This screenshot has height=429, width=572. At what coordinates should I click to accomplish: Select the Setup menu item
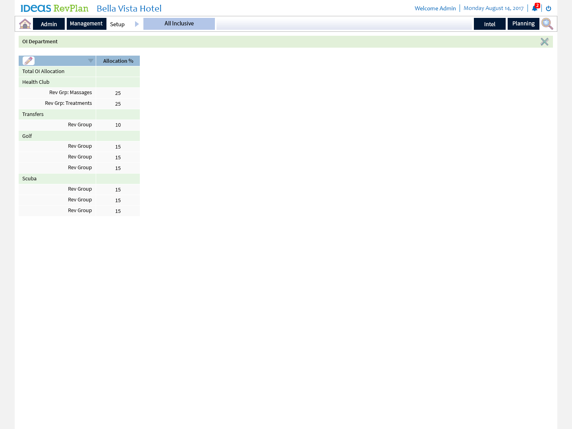tap(117, 24)
